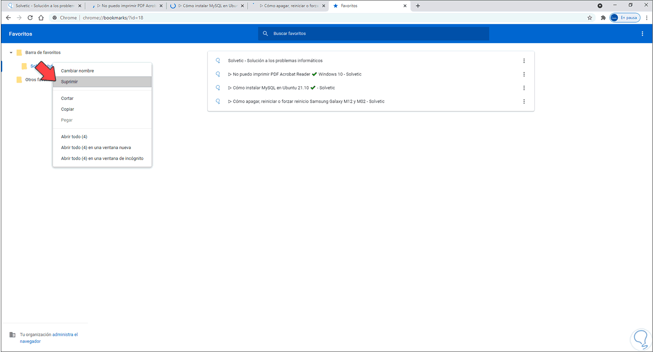The width and height of the screenshot is (654, 352).
Task: Open the browser home page icon
Action: point(41,18)
